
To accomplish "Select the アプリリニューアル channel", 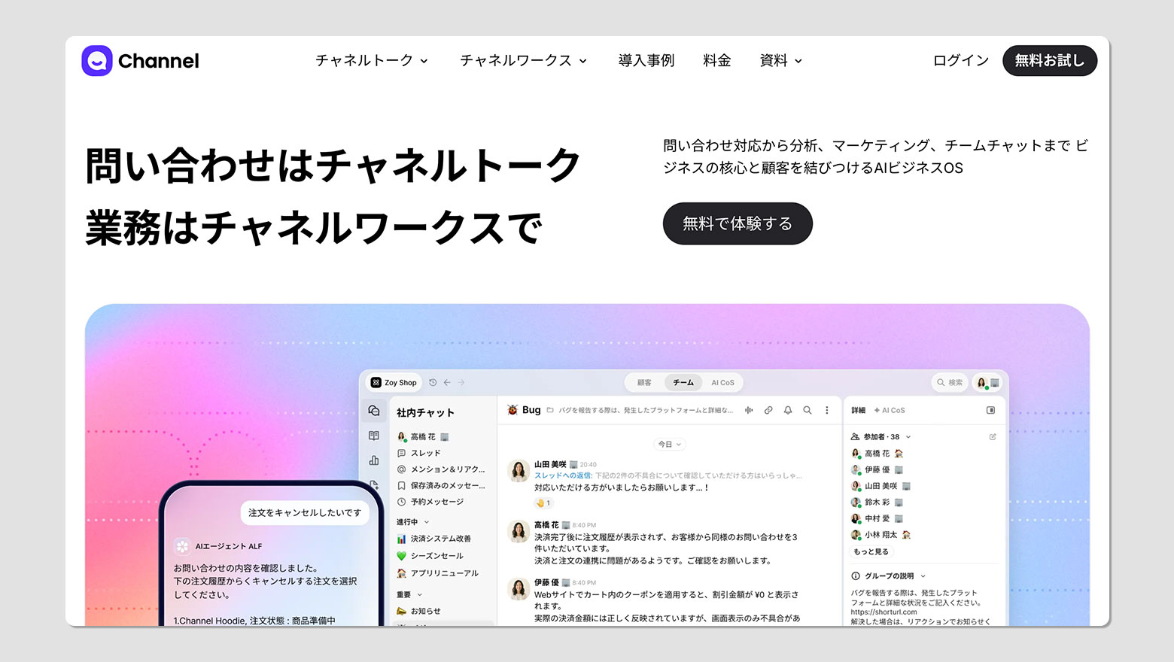I will pyautogui.click(x=438, y=573).
